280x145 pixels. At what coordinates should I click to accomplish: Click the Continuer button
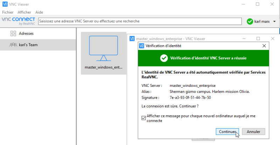click(x=227, y=132)
